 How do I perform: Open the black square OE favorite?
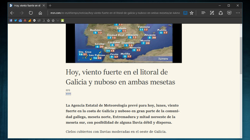[x=44, y=20]
